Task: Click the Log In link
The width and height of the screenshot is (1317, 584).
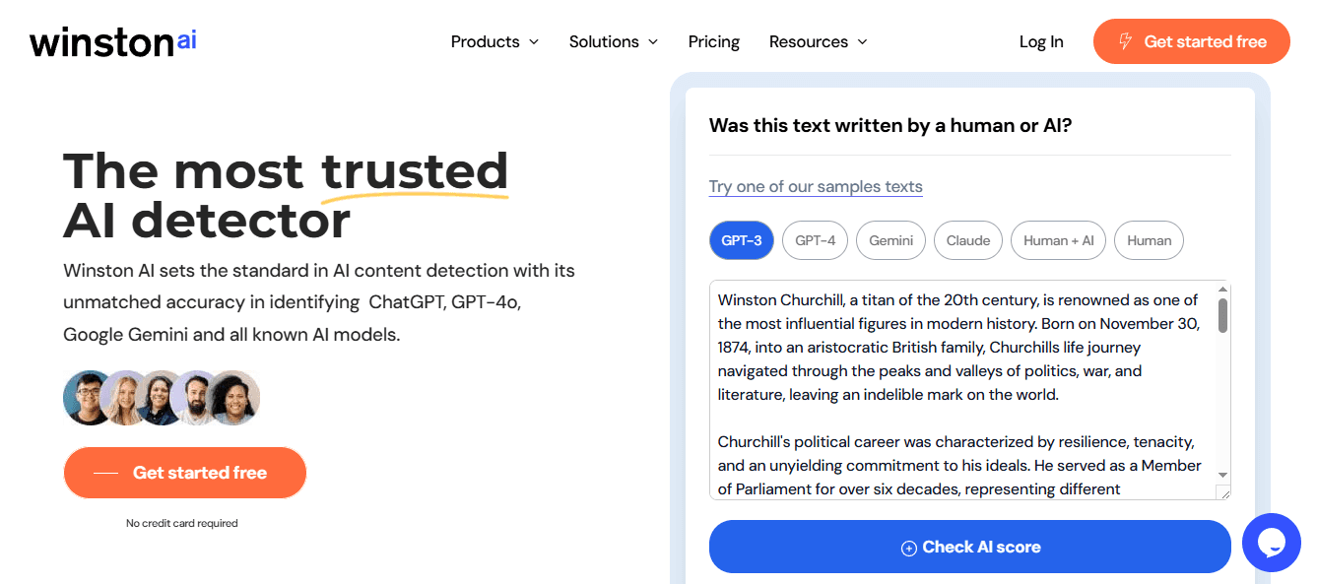Action: [1041, 41]
